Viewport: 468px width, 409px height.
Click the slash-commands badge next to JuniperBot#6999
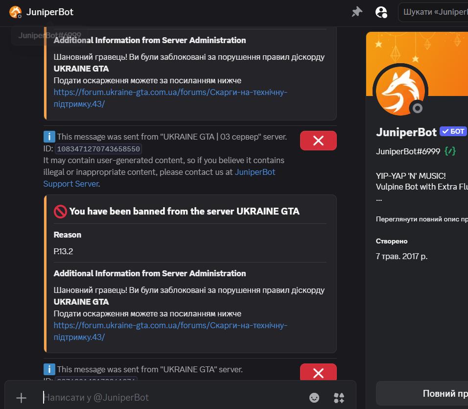450,151
